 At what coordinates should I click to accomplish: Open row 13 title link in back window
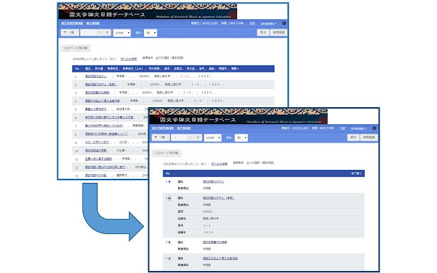pyautogui.click(x=96, y=175)
